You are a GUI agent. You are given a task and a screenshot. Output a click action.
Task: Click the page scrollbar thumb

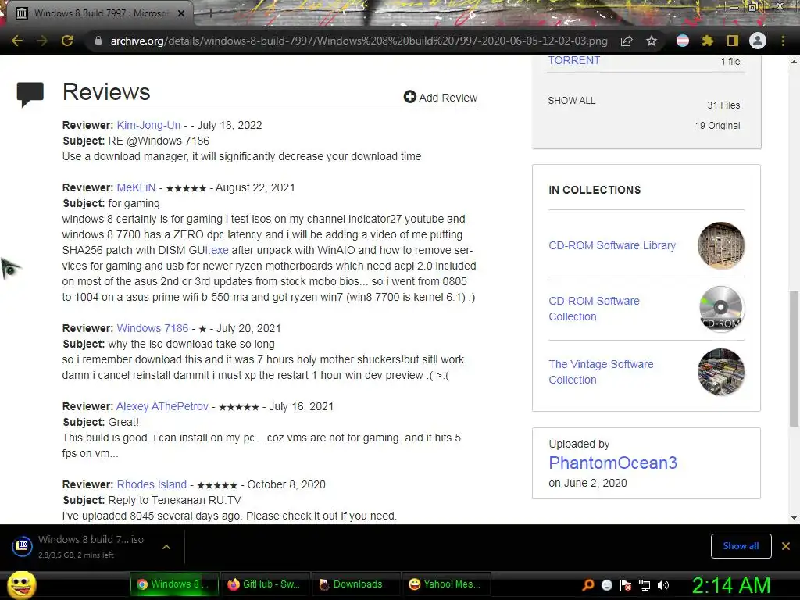tap(794, 358)
